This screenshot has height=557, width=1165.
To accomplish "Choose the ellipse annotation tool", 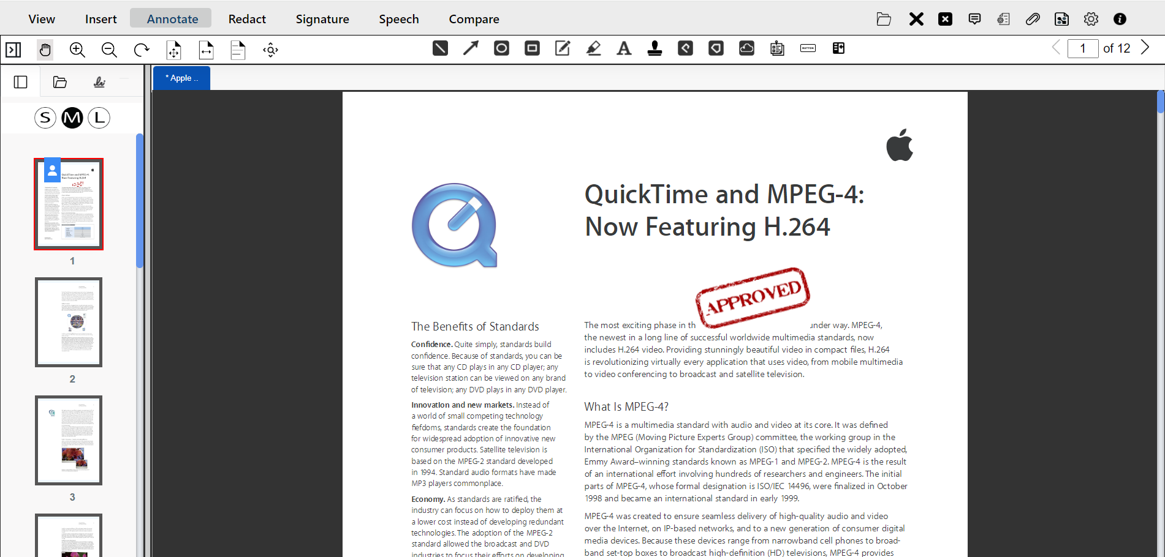I will pyautogui.click(x=501, y=48).
